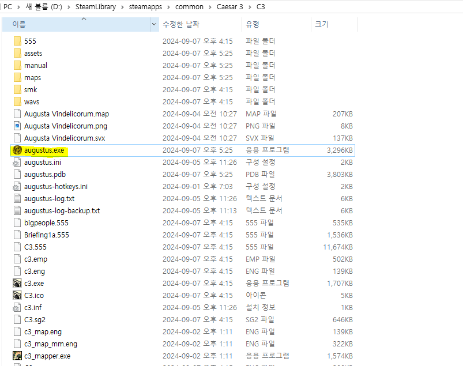This screenshot has width=463, height=366.
Task: Click the wavs folder icon
Action: point(17,101)
